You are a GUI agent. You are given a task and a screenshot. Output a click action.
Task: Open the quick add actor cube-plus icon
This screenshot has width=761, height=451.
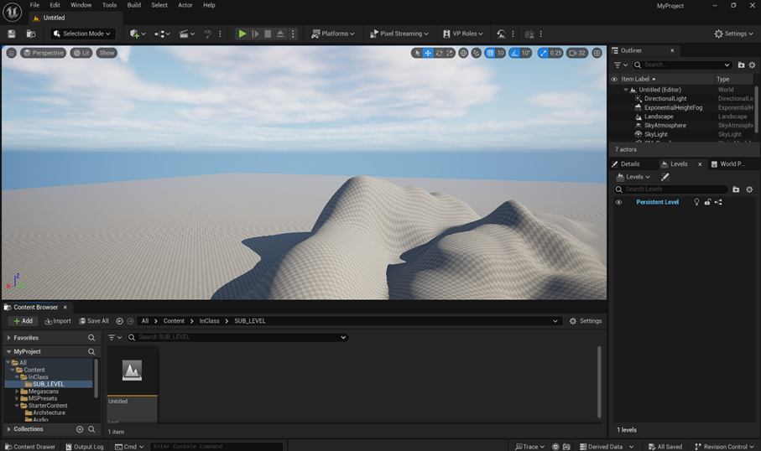pyautogui.click(x=138, y=34)
